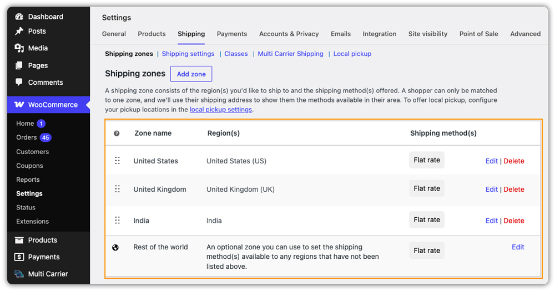Click Flat rate for United Kingdom
This screenshot has height=292, width=555.
point(427,188)
